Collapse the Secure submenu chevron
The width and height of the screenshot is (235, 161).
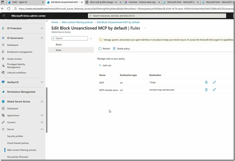click(42, 129)
